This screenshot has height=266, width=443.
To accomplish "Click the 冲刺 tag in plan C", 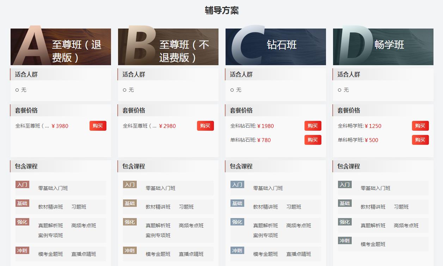I will (x=237, y=250).
